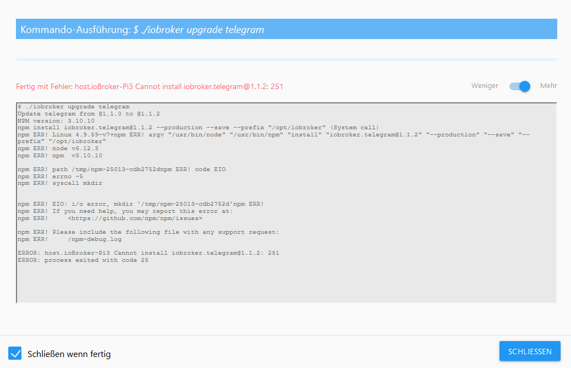Click the 'npm ERR! node v6.12.3' line
The image size is (571, 368).
tap(58, 149)
